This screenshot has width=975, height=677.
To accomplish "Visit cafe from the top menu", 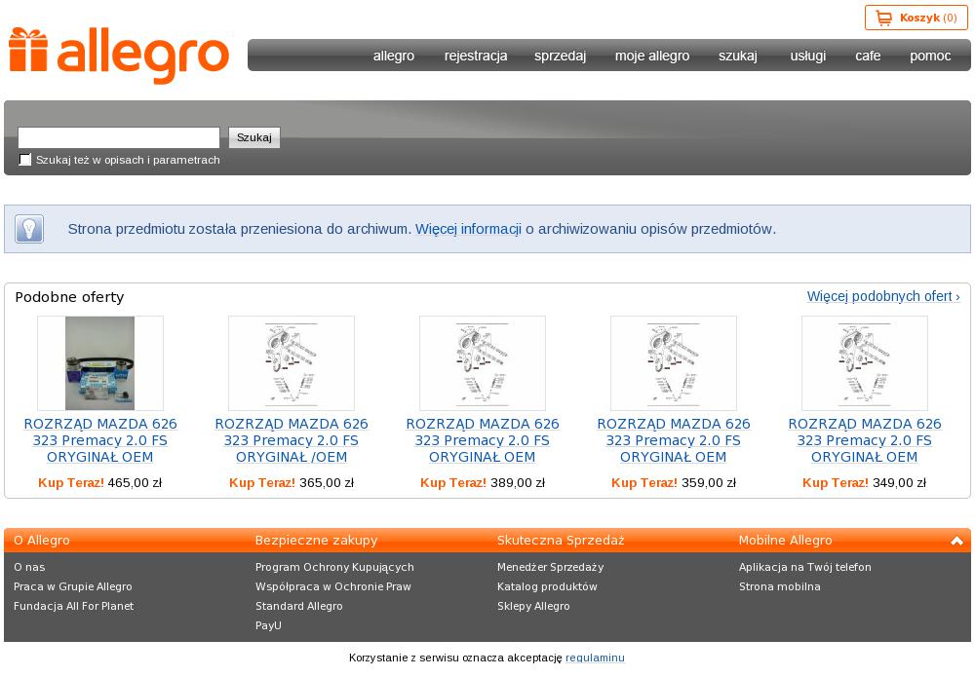I will (x=868, y=56).
